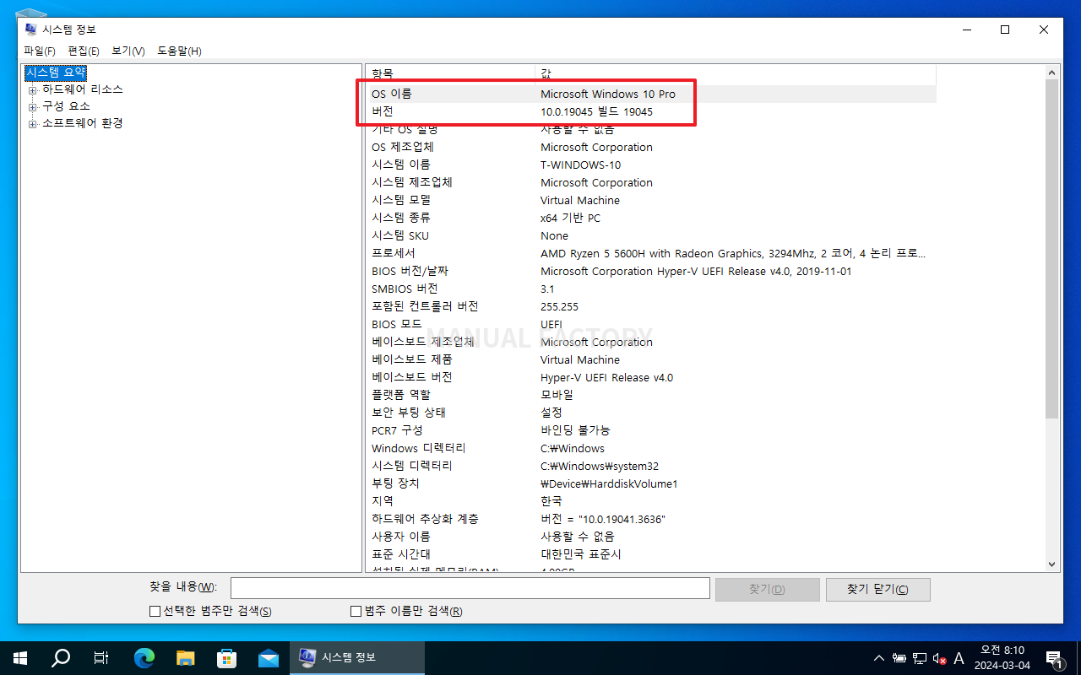The image size is (1081, 675).
Task: Select the 플랫폼 역할 row
Action: point(651,395)
